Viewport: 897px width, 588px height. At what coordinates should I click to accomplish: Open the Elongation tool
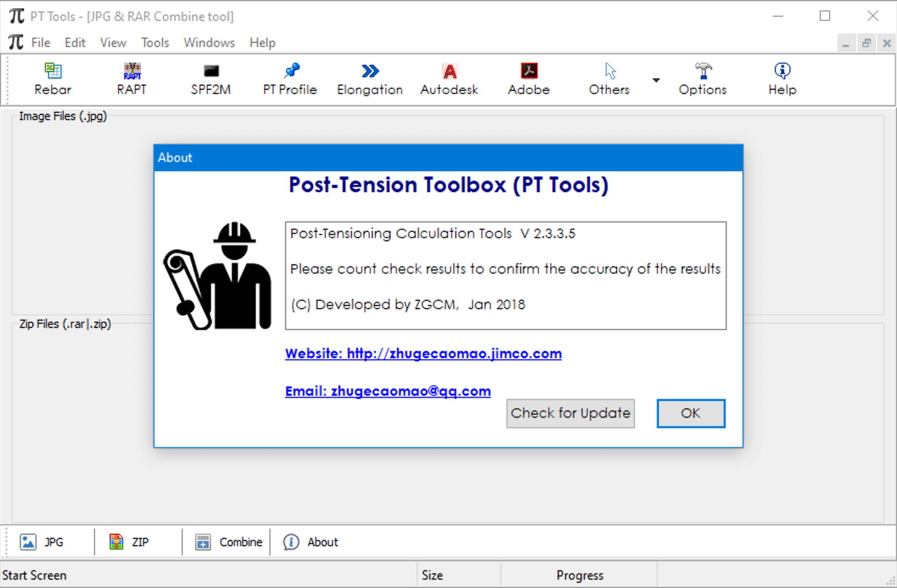pos(369,78)
